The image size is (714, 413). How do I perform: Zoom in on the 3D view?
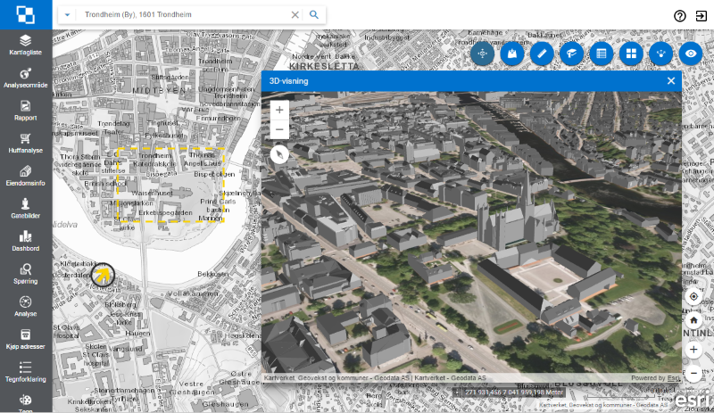click(x=279, y=110)
